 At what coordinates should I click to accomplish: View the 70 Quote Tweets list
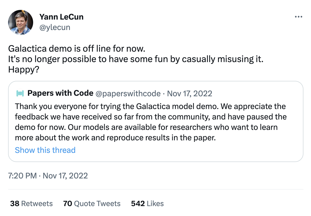92,203
